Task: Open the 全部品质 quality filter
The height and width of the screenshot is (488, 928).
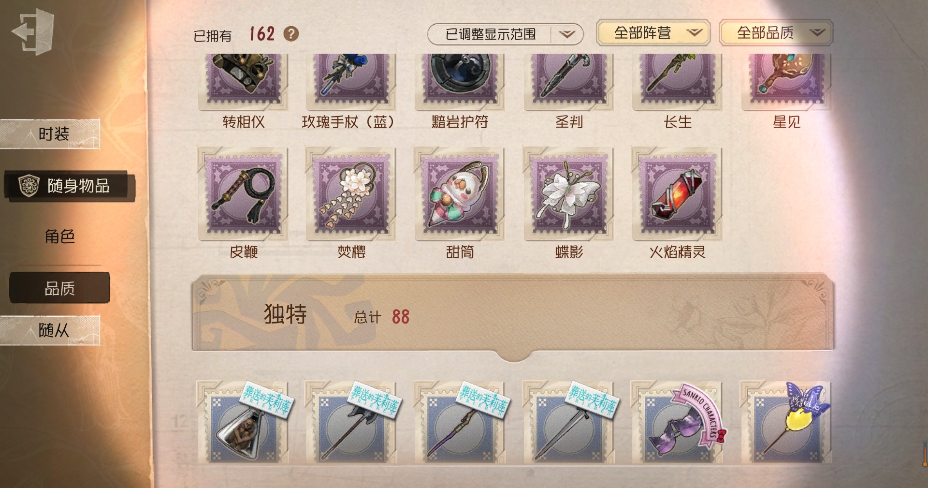Action: (x=776, y=33)
